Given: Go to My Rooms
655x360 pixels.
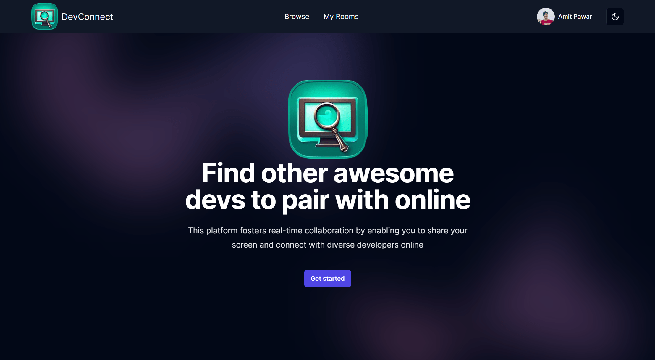Looking at the screenshot, I should (341, 17).
